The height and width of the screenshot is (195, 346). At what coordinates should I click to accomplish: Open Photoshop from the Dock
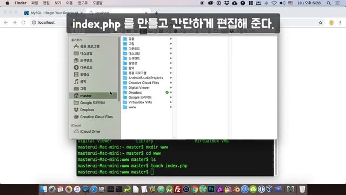(211, 189)
